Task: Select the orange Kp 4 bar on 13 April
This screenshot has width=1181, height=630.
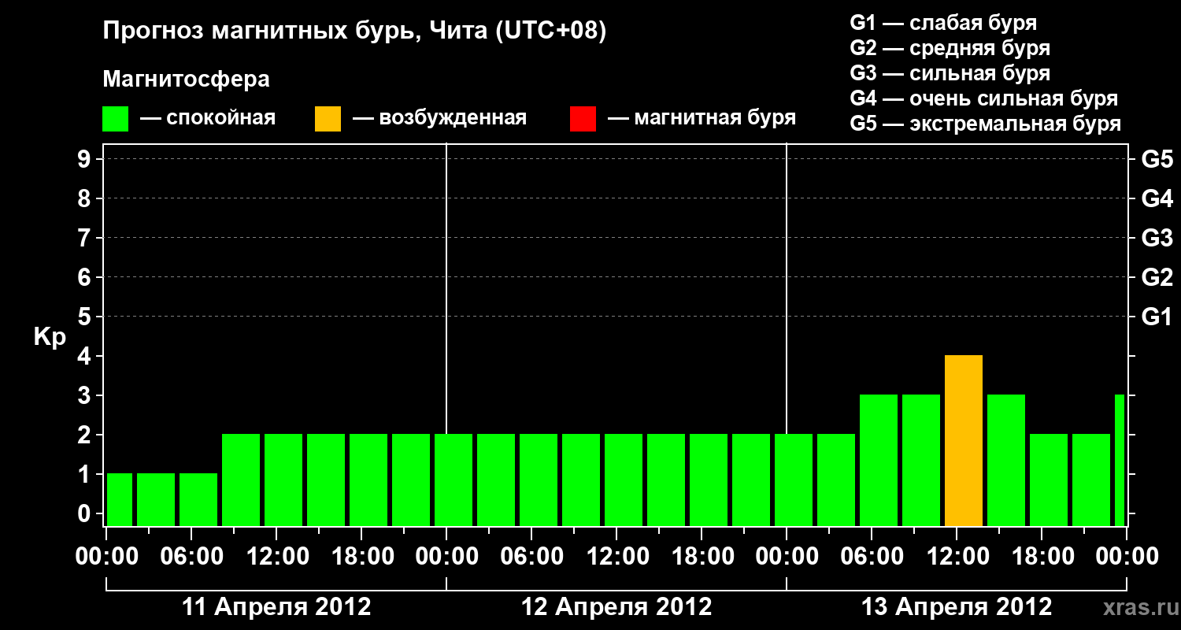Action: [x=964, y=441]
